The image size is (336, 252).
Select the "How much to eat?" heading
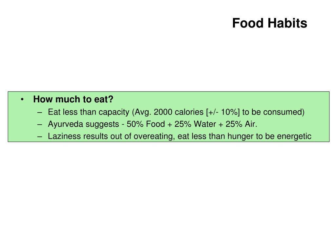point(73,99)
